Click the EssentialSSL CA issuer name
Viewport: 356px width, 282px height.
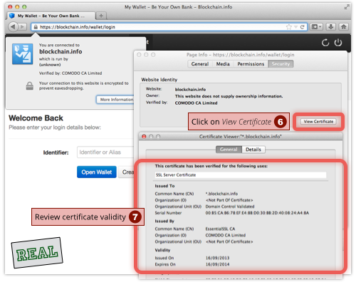pos(220,229)
